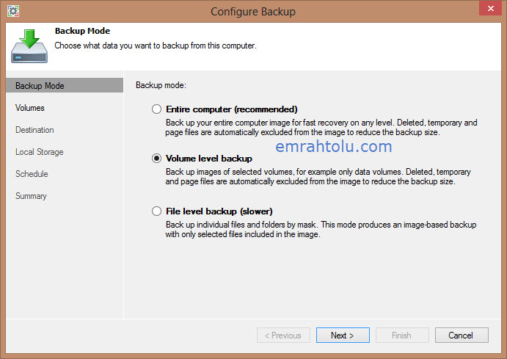
Task: Click the Next > button
Action: 343,335
